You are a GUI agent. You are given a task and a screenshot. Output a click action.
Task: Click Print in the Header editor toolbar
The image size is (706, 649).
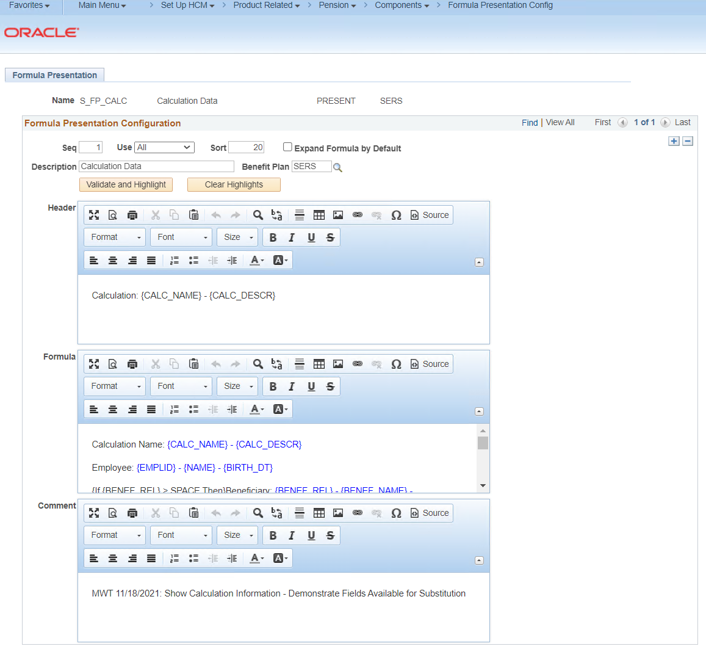[x=132, y=215]
